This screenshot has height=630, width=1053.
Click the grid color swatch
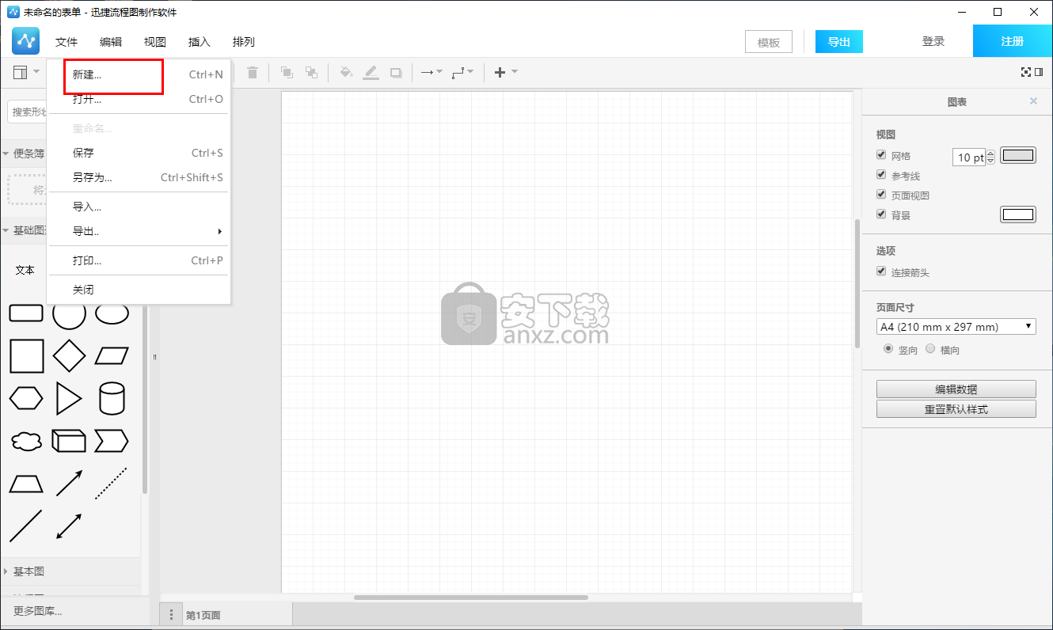[x=1018, y=155]
